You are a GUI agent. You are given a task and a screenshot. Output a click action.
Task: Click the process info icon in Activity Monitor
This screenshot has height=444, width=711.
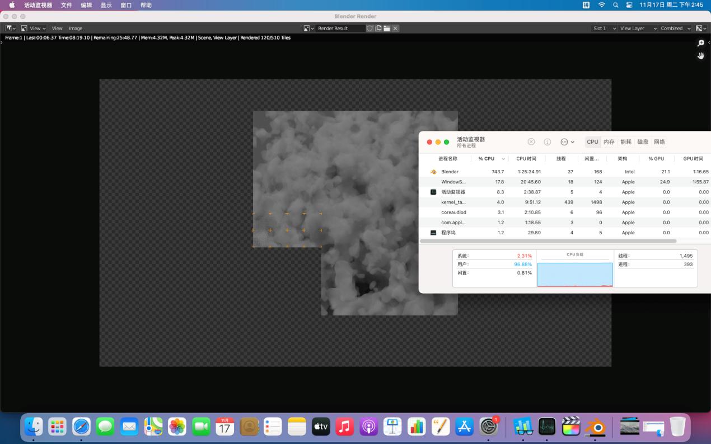coord(548,142)
